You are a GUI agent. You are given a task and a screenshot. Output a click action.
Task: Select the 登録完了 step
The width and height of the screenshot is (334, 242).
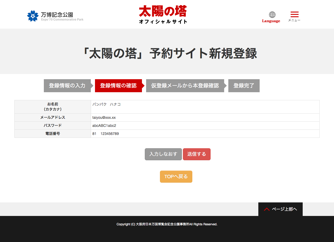(x=244, y=86)
